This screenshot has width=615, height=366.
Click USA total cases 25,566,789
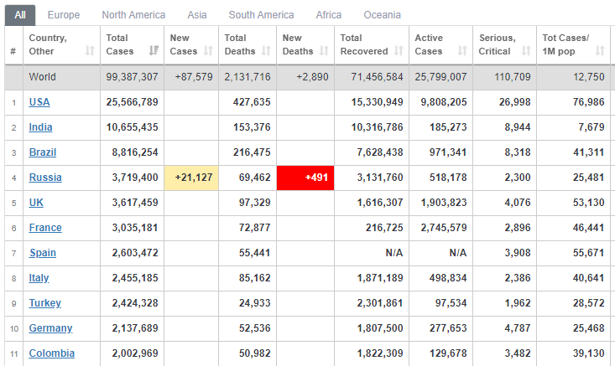coord(133,102)
